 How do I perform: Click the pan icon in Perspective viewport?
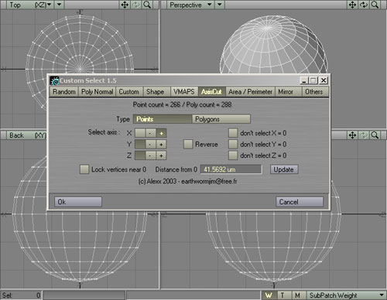353,5
